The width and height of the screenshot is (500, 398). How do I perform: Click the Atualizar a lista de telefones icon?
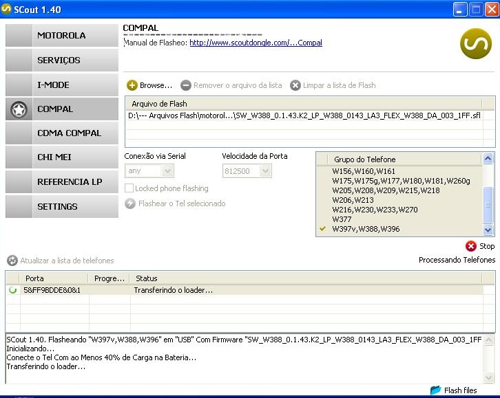[x=12, y=261]
